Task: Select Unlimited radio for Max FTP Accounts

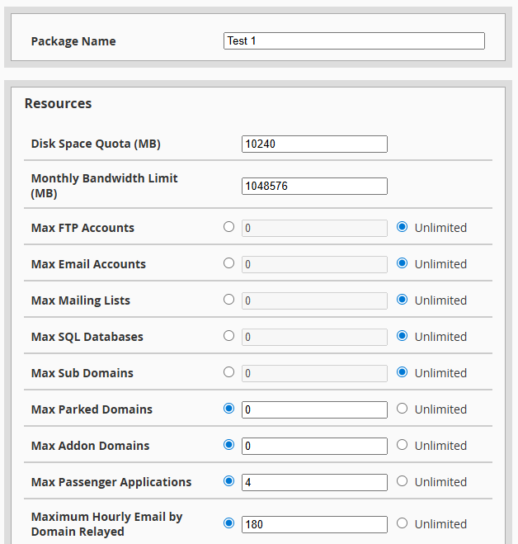Action: pyautogui.click(x=402, y=227)
